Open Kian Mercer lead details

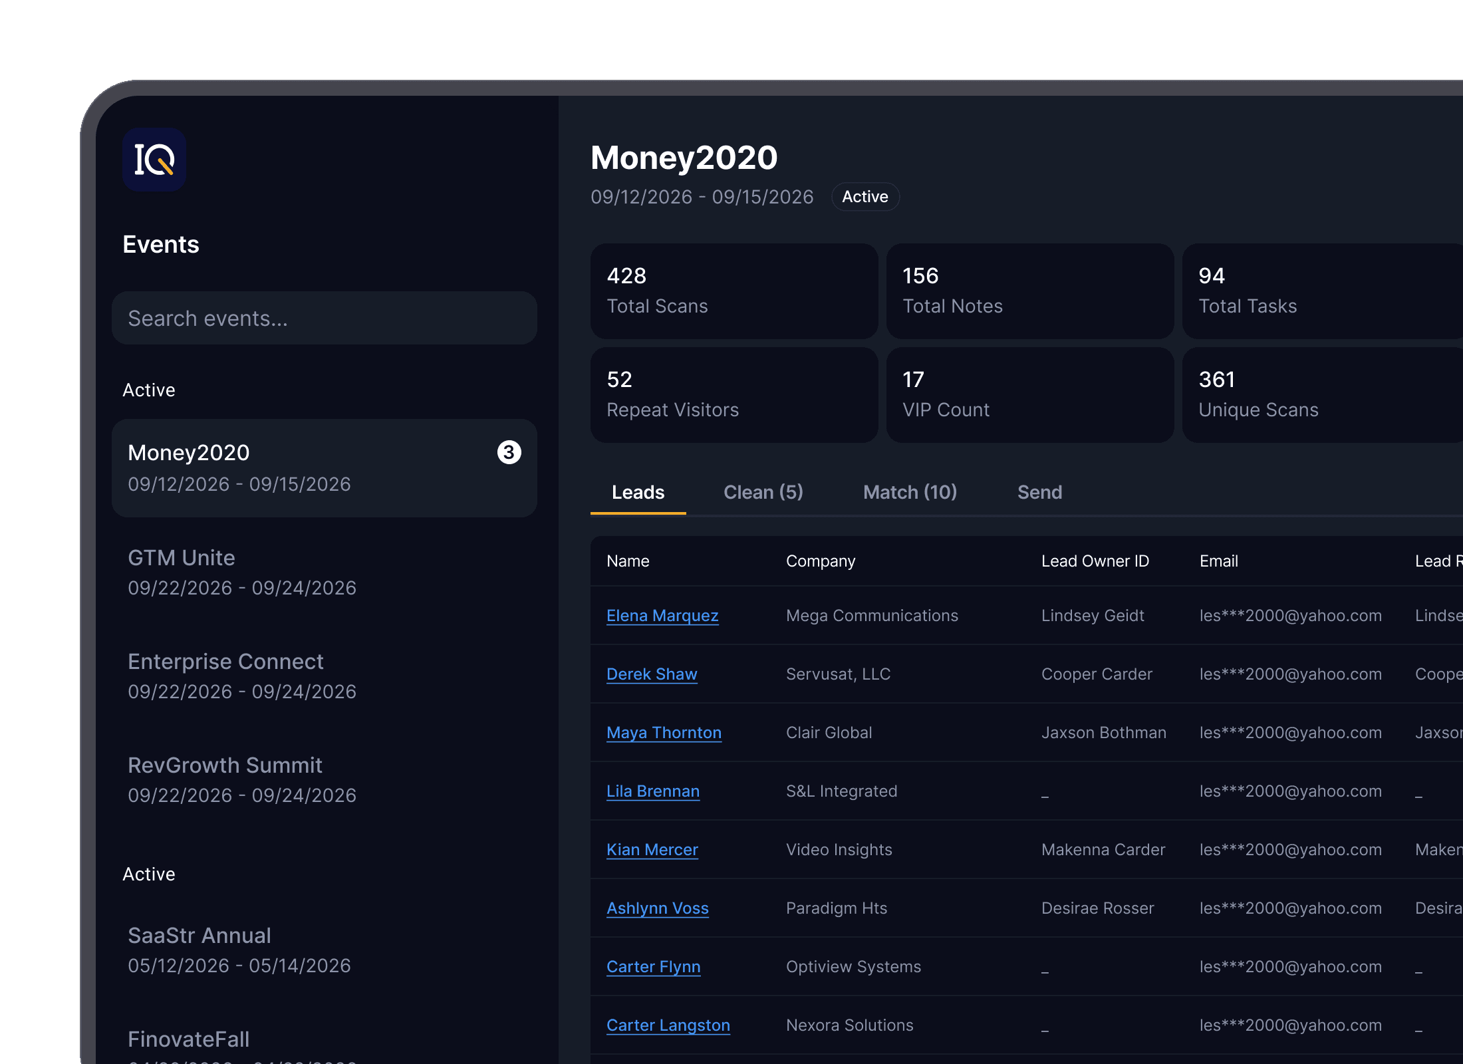[x=652, y=850]
